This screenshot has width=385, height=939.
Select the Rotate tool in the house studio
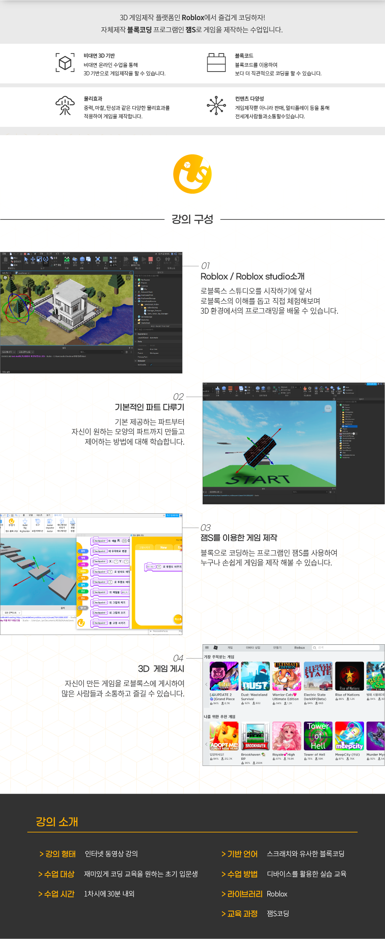(x=46, y=260)
